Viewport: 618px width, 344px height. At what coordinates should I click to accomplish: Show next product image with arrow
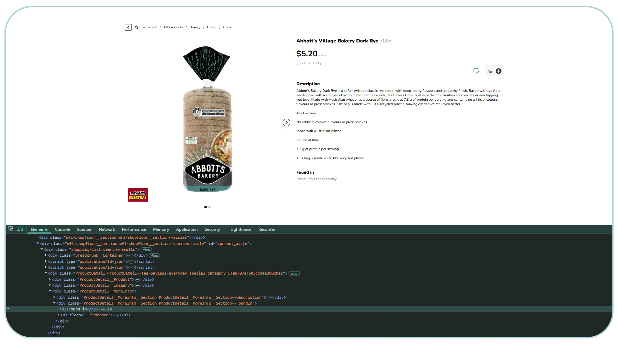pyautogui.click(x=286, y=122)
